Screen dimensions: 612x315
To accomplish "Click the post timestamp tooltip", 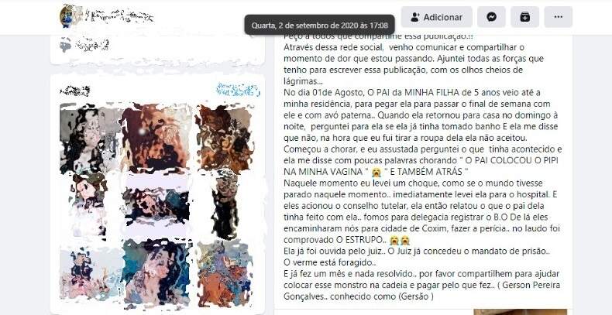I will [x=320, y=26].
